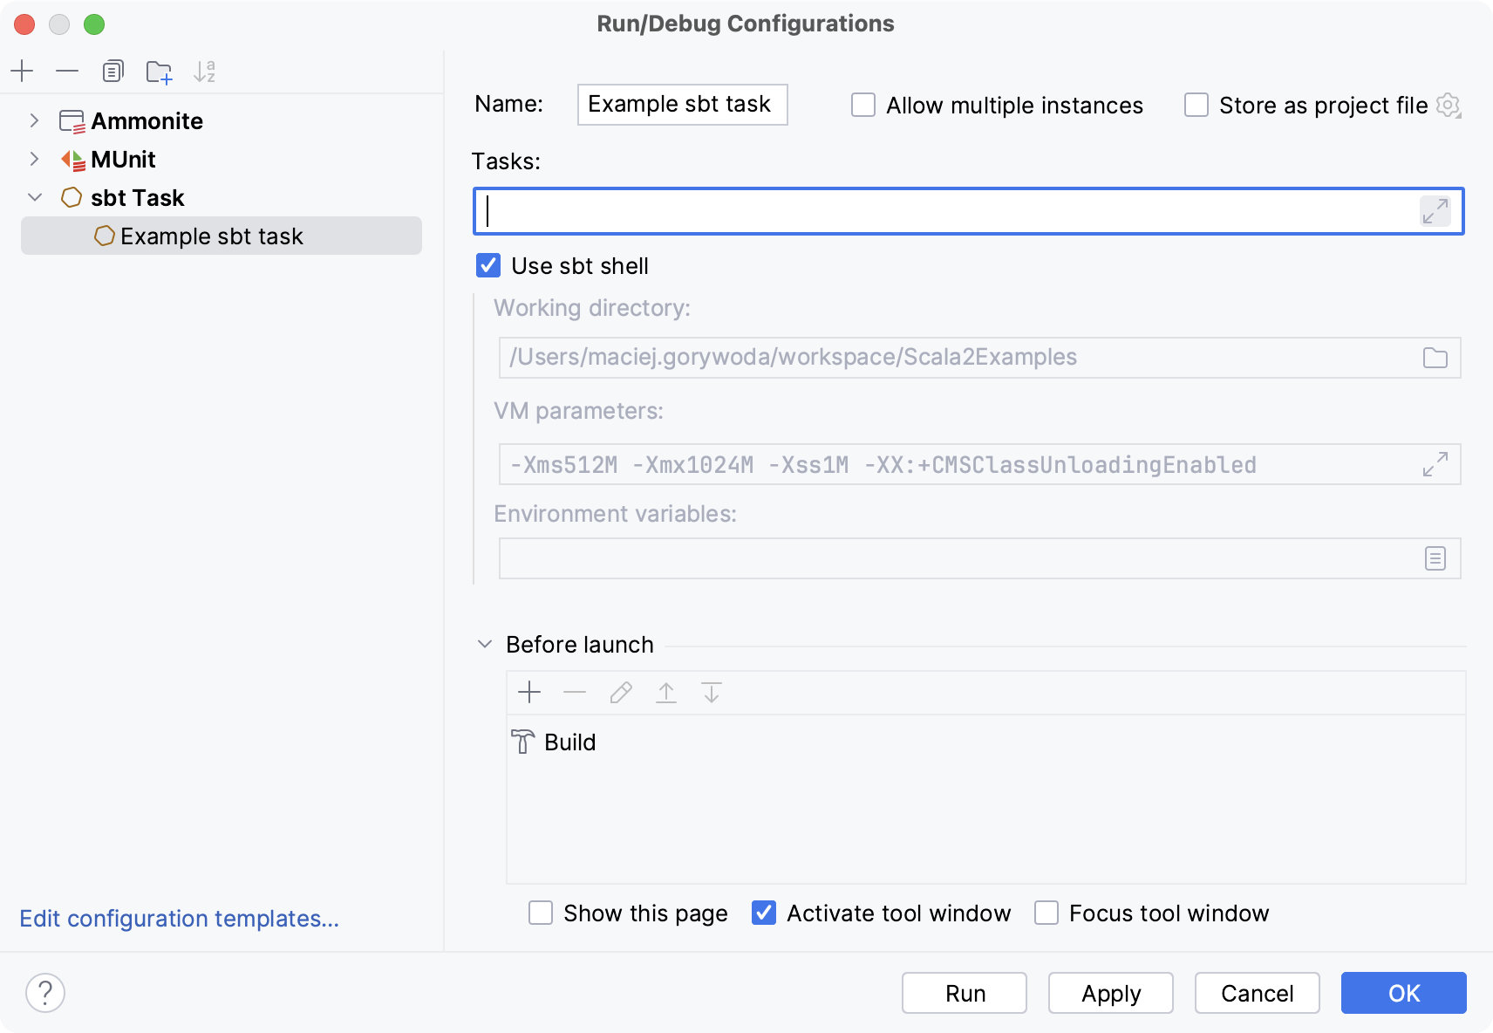The height and width of the screenshot is (1033, 1493).
Task: Add a new Before launch step
Action: click(529, 692)
